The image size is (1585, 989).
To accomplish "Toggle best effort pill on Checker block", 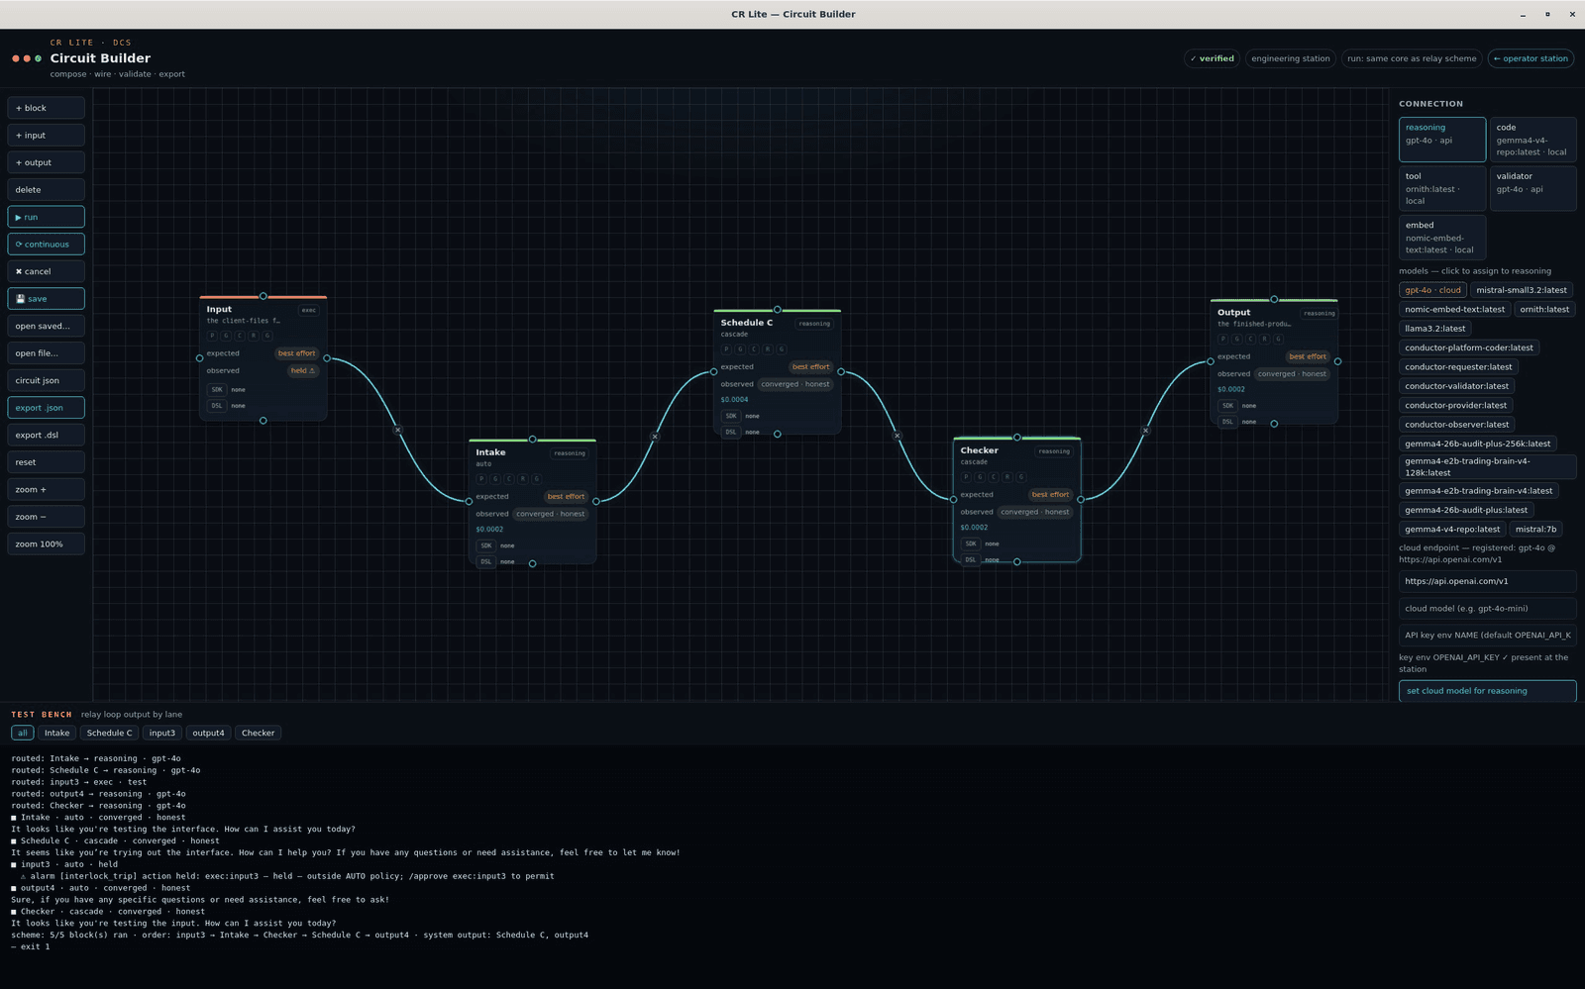I will (1050, 495).
